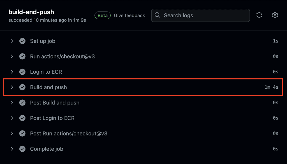Click the checkmark icon on Login to ECR

point(22,72)
